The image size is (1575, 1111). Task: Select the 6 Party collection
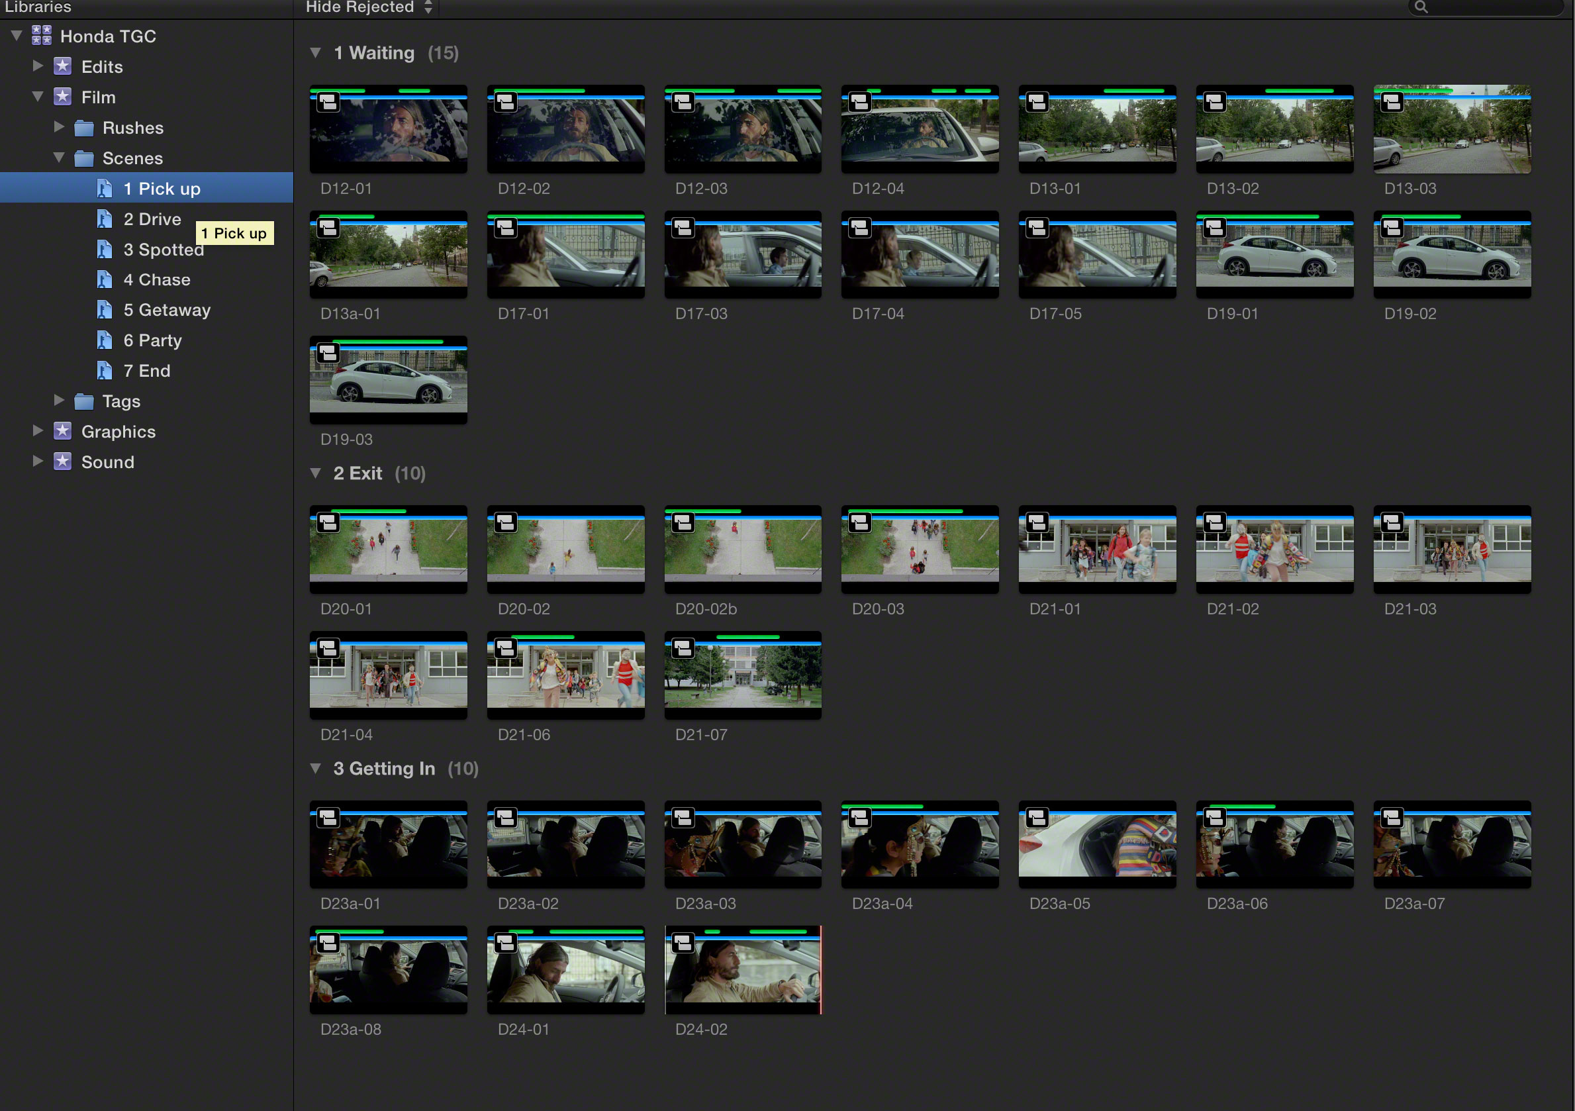pyautogui.click(x=146, y=340)
